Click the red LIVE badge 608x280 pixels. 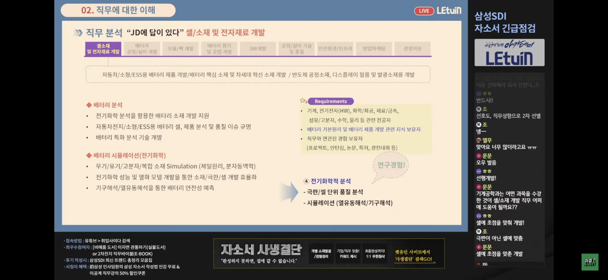424,11
